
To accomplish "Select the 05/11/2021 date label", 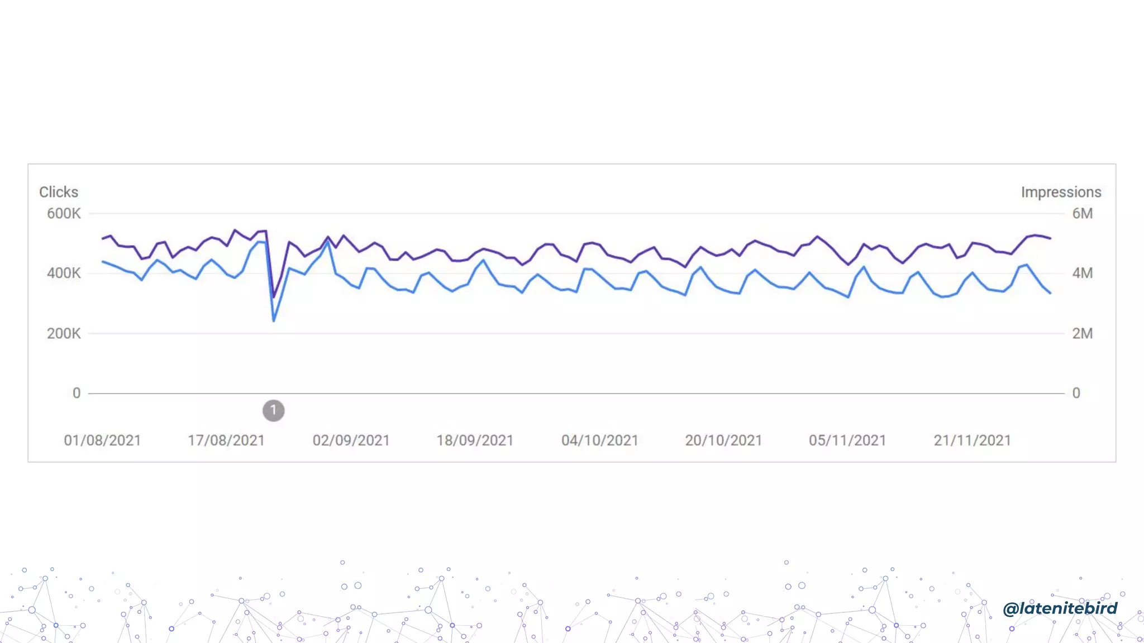I will tap(847, 441).
